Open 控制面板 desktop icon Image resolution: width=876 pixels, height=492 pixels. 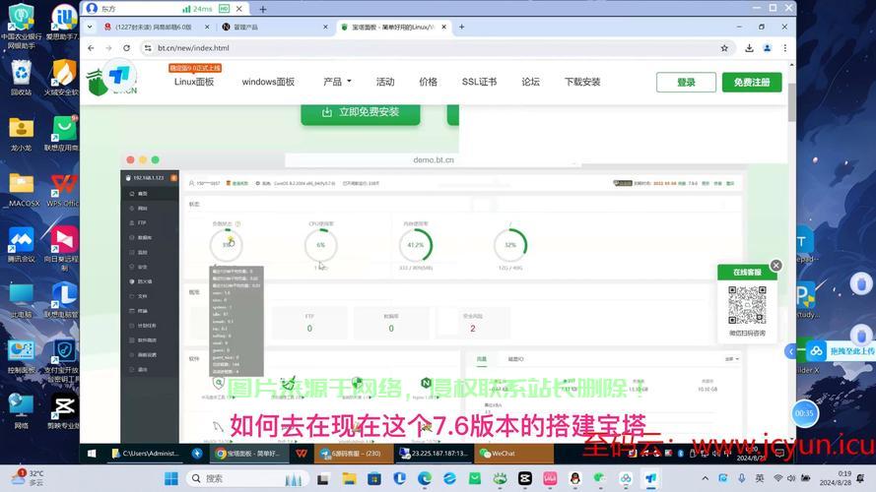pyautogui.click(x=22, y=357)
